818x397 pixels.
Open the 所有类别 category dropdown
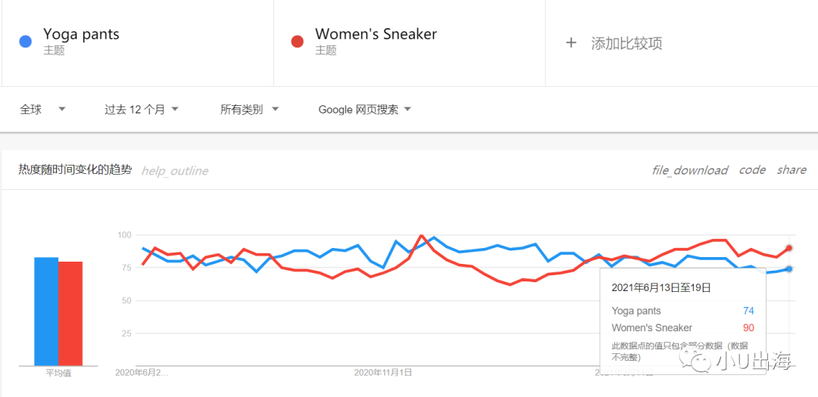pos(249,110)
